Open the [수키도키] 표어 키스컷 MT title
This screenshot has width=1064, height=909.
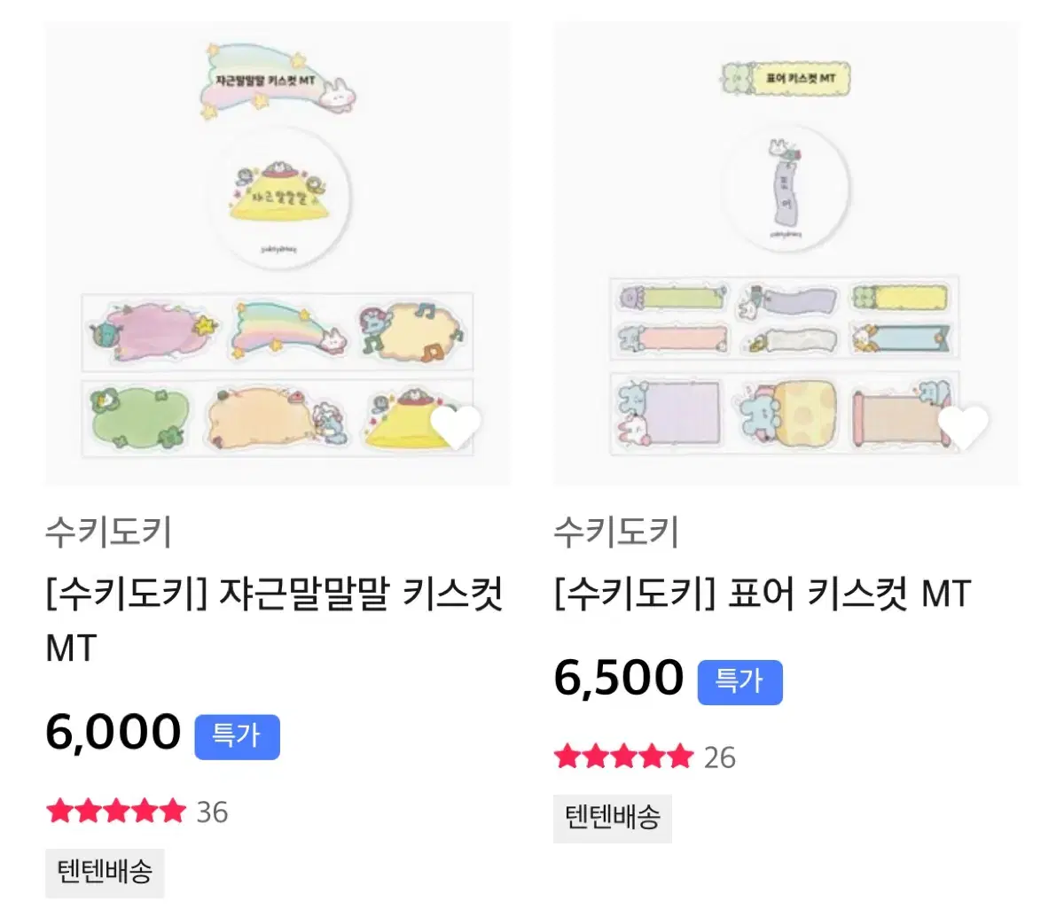click(763, 594)
